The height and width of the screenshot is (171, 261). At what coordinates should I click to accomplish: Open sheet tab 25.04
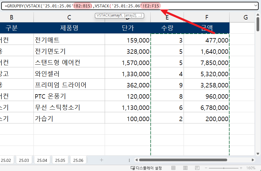point(42,160)
